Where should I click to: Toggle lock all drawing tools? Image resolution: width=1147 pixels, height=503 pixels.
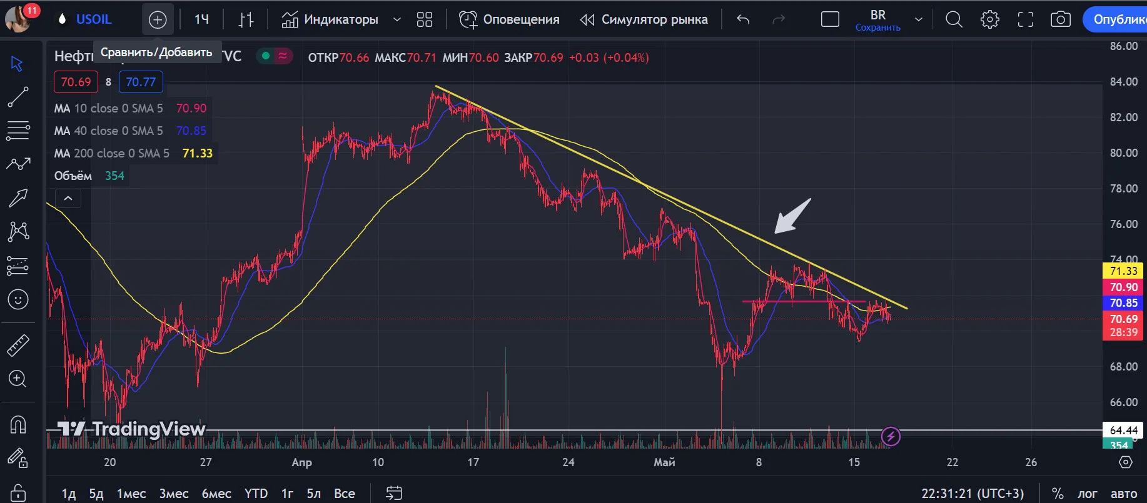coord(18,492)
